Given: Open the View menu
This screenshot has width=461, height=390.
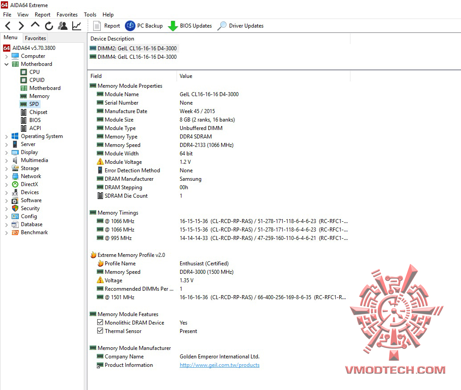Looking at the screenshot, I should coord(23,15).
